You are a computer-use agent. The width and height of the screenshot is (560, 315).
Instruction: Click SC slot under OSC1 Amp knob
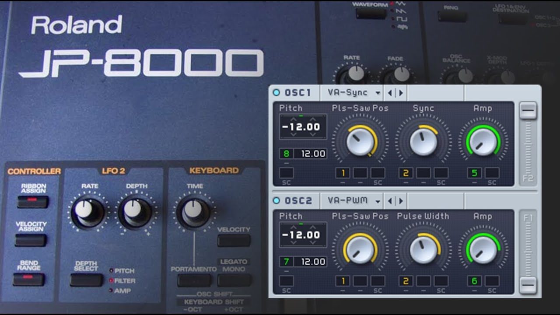coord(492,173)
